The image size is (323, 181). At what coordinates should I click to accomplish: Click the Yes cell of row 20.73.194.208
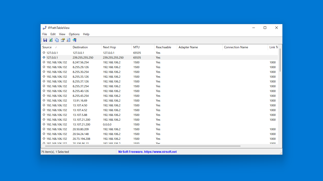coord(158,139)
